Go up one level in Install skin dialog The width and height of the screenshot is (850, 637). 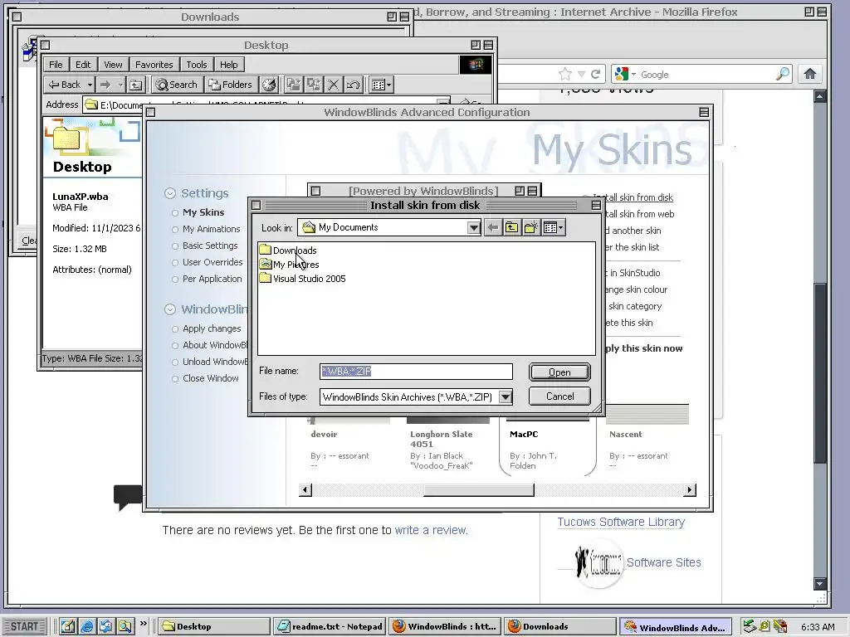pos(511,227)
